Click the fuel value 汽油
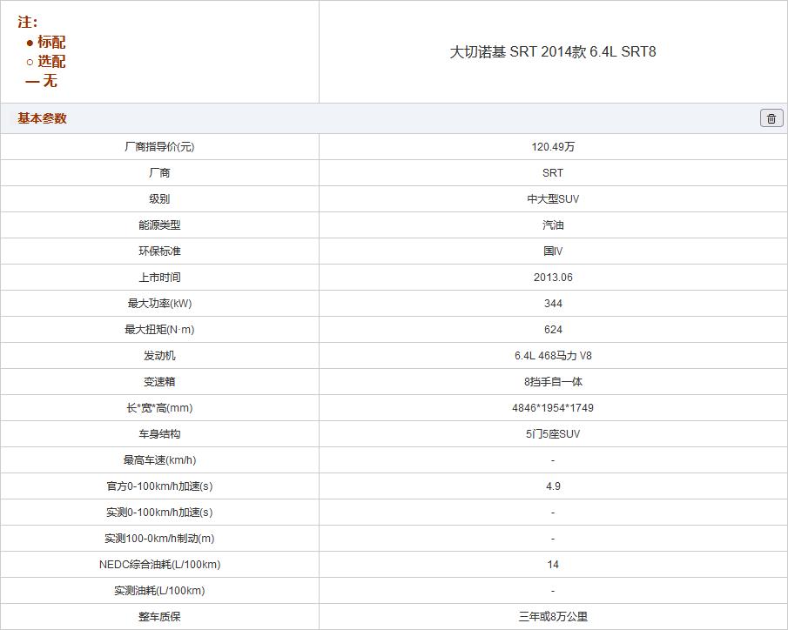 tap(553, 225)
